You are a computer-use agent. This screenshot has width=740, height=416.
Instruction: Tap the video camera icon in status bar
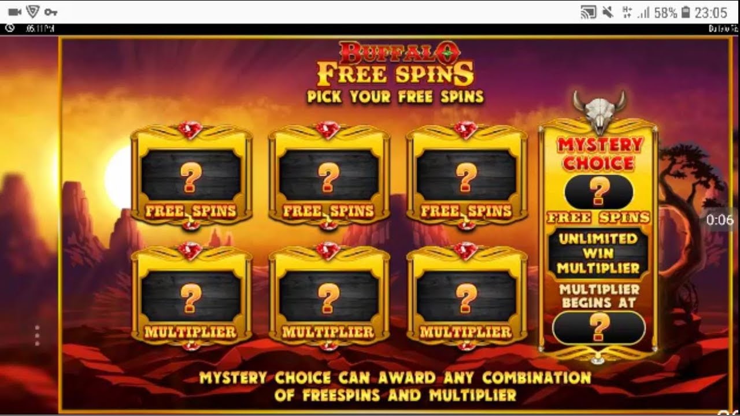tap(14, 12)
